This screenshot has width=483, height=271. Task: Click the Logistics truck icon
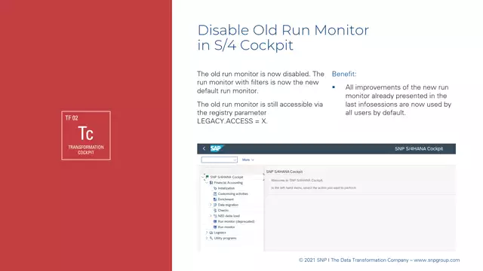(x=211, y=233)
